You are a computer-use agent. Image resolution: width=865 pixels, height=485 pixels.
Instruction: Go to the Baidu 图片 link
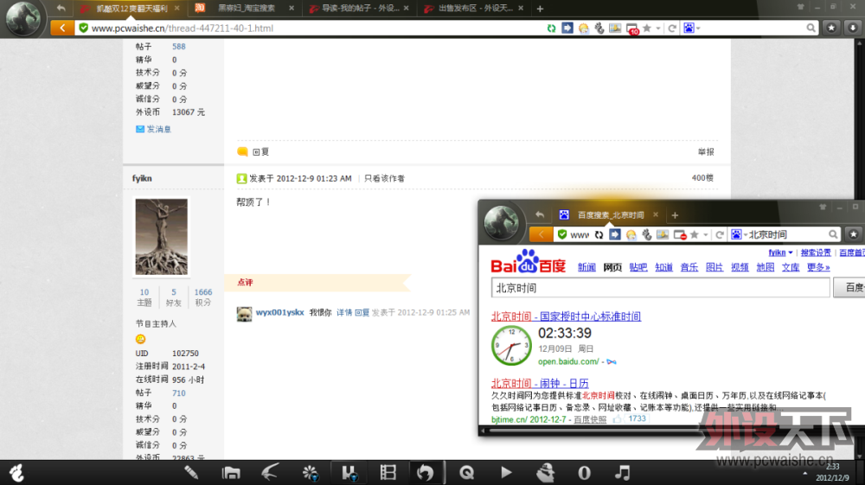[714, 267]
